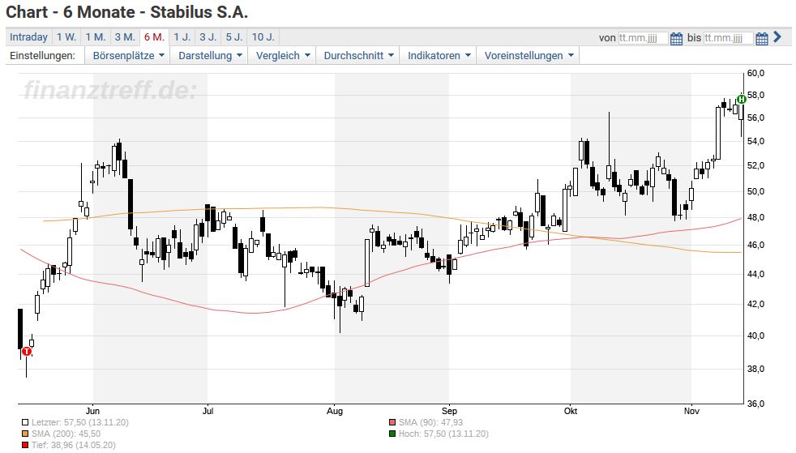Click the 'Jun' x-axis label
The height and width of the screenshot is (453, 796).
click(x=92, y=412)
